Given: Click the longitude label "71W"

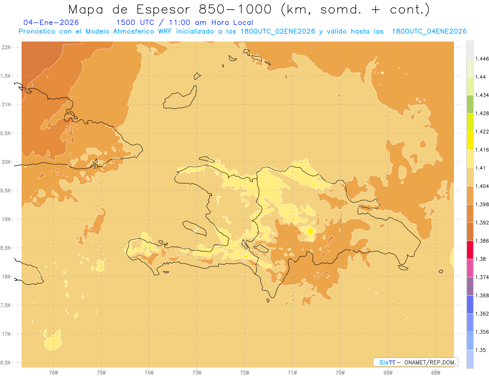Looking at the screenshot, I should [x=292, y=372].
